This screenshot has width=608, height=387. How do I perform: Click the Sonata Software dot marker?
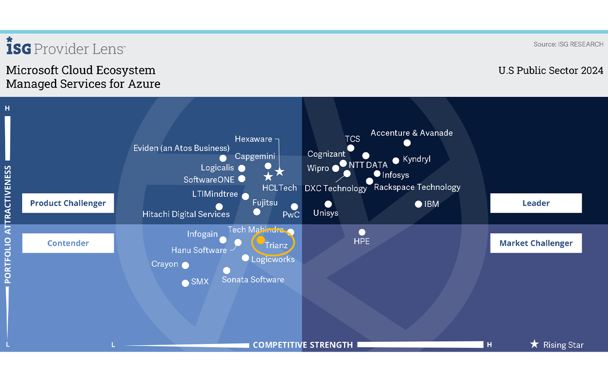point(227,270)
